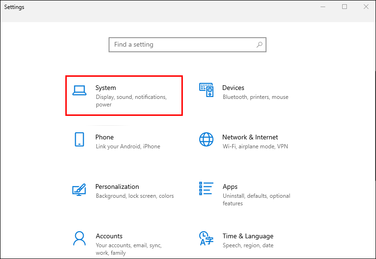Click the System laptop icon
Screen dimensions: 376x259
(x=79, y=90)
